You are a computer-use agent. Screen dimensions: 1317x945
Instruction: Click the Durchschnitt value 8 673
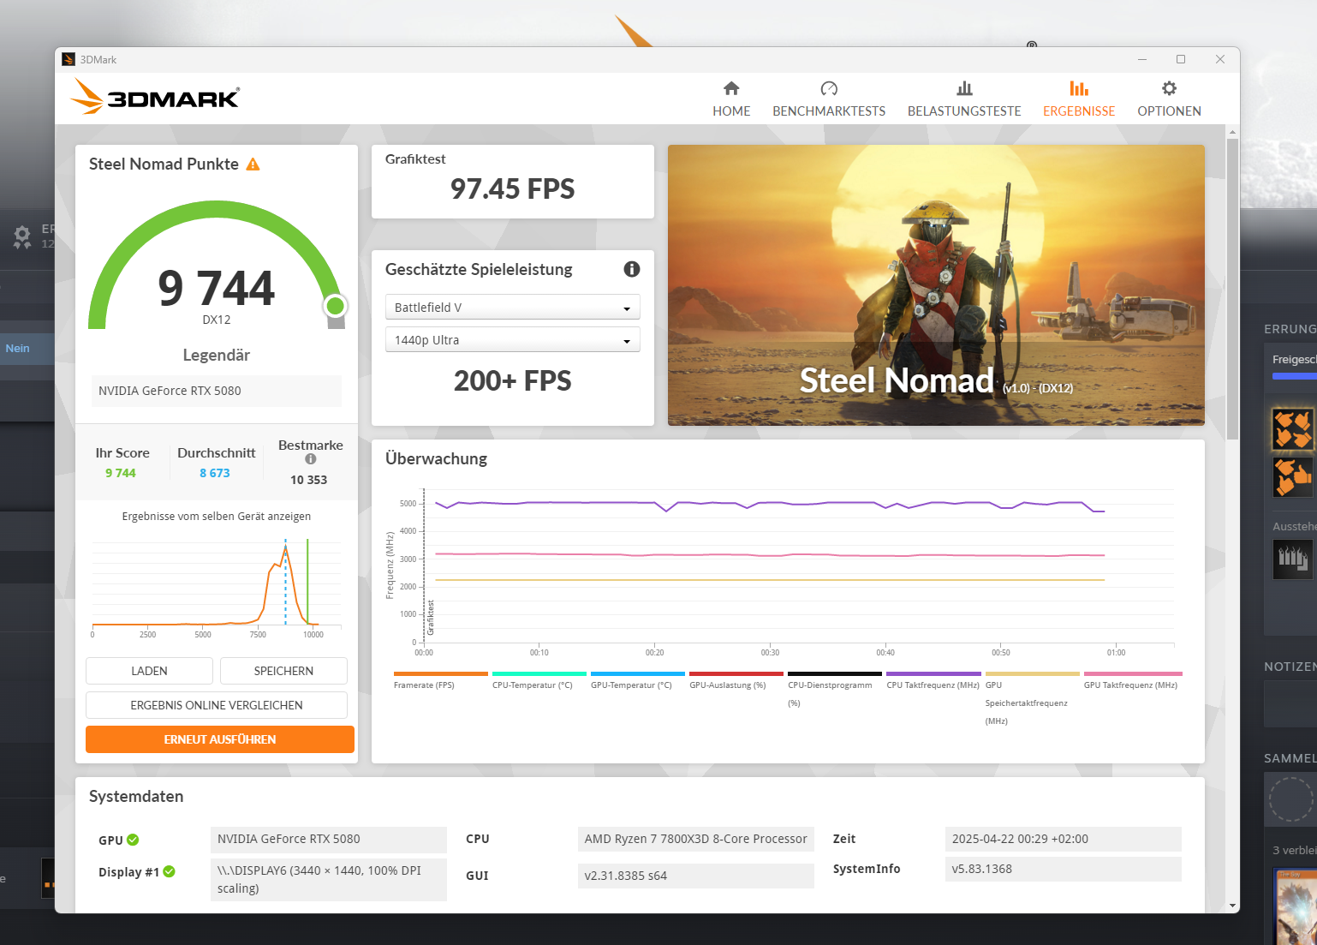point(215,473)
